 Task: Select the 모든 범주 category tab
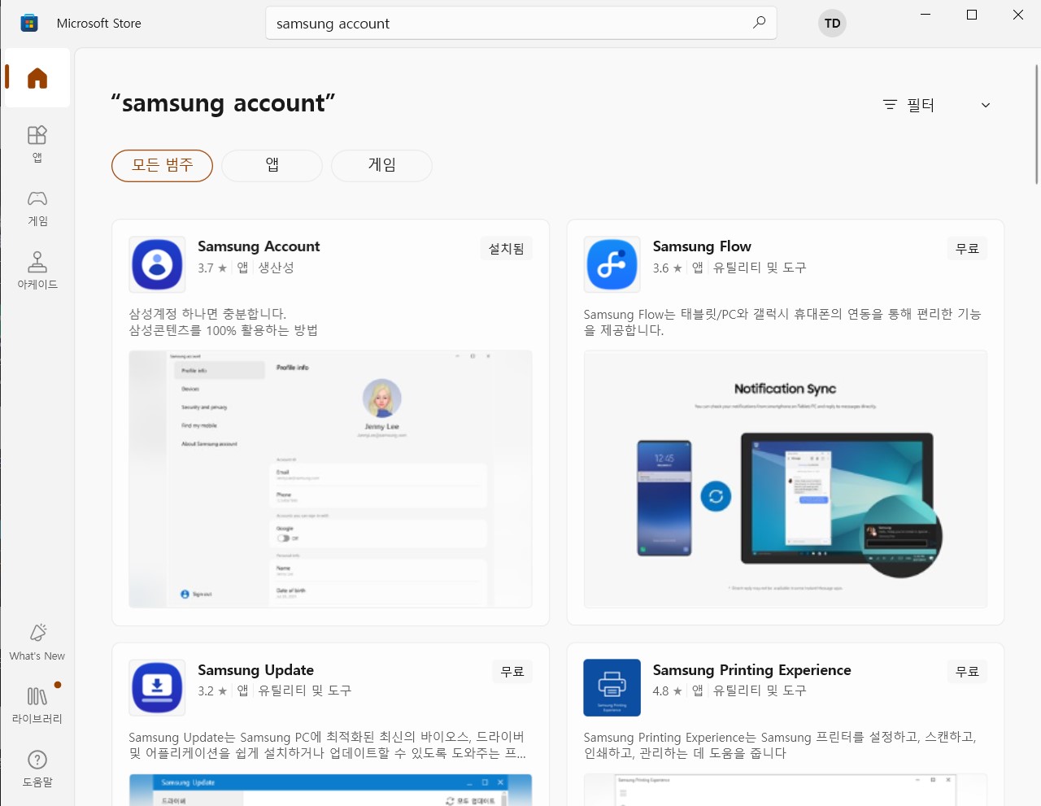click(x=162, y=165)
